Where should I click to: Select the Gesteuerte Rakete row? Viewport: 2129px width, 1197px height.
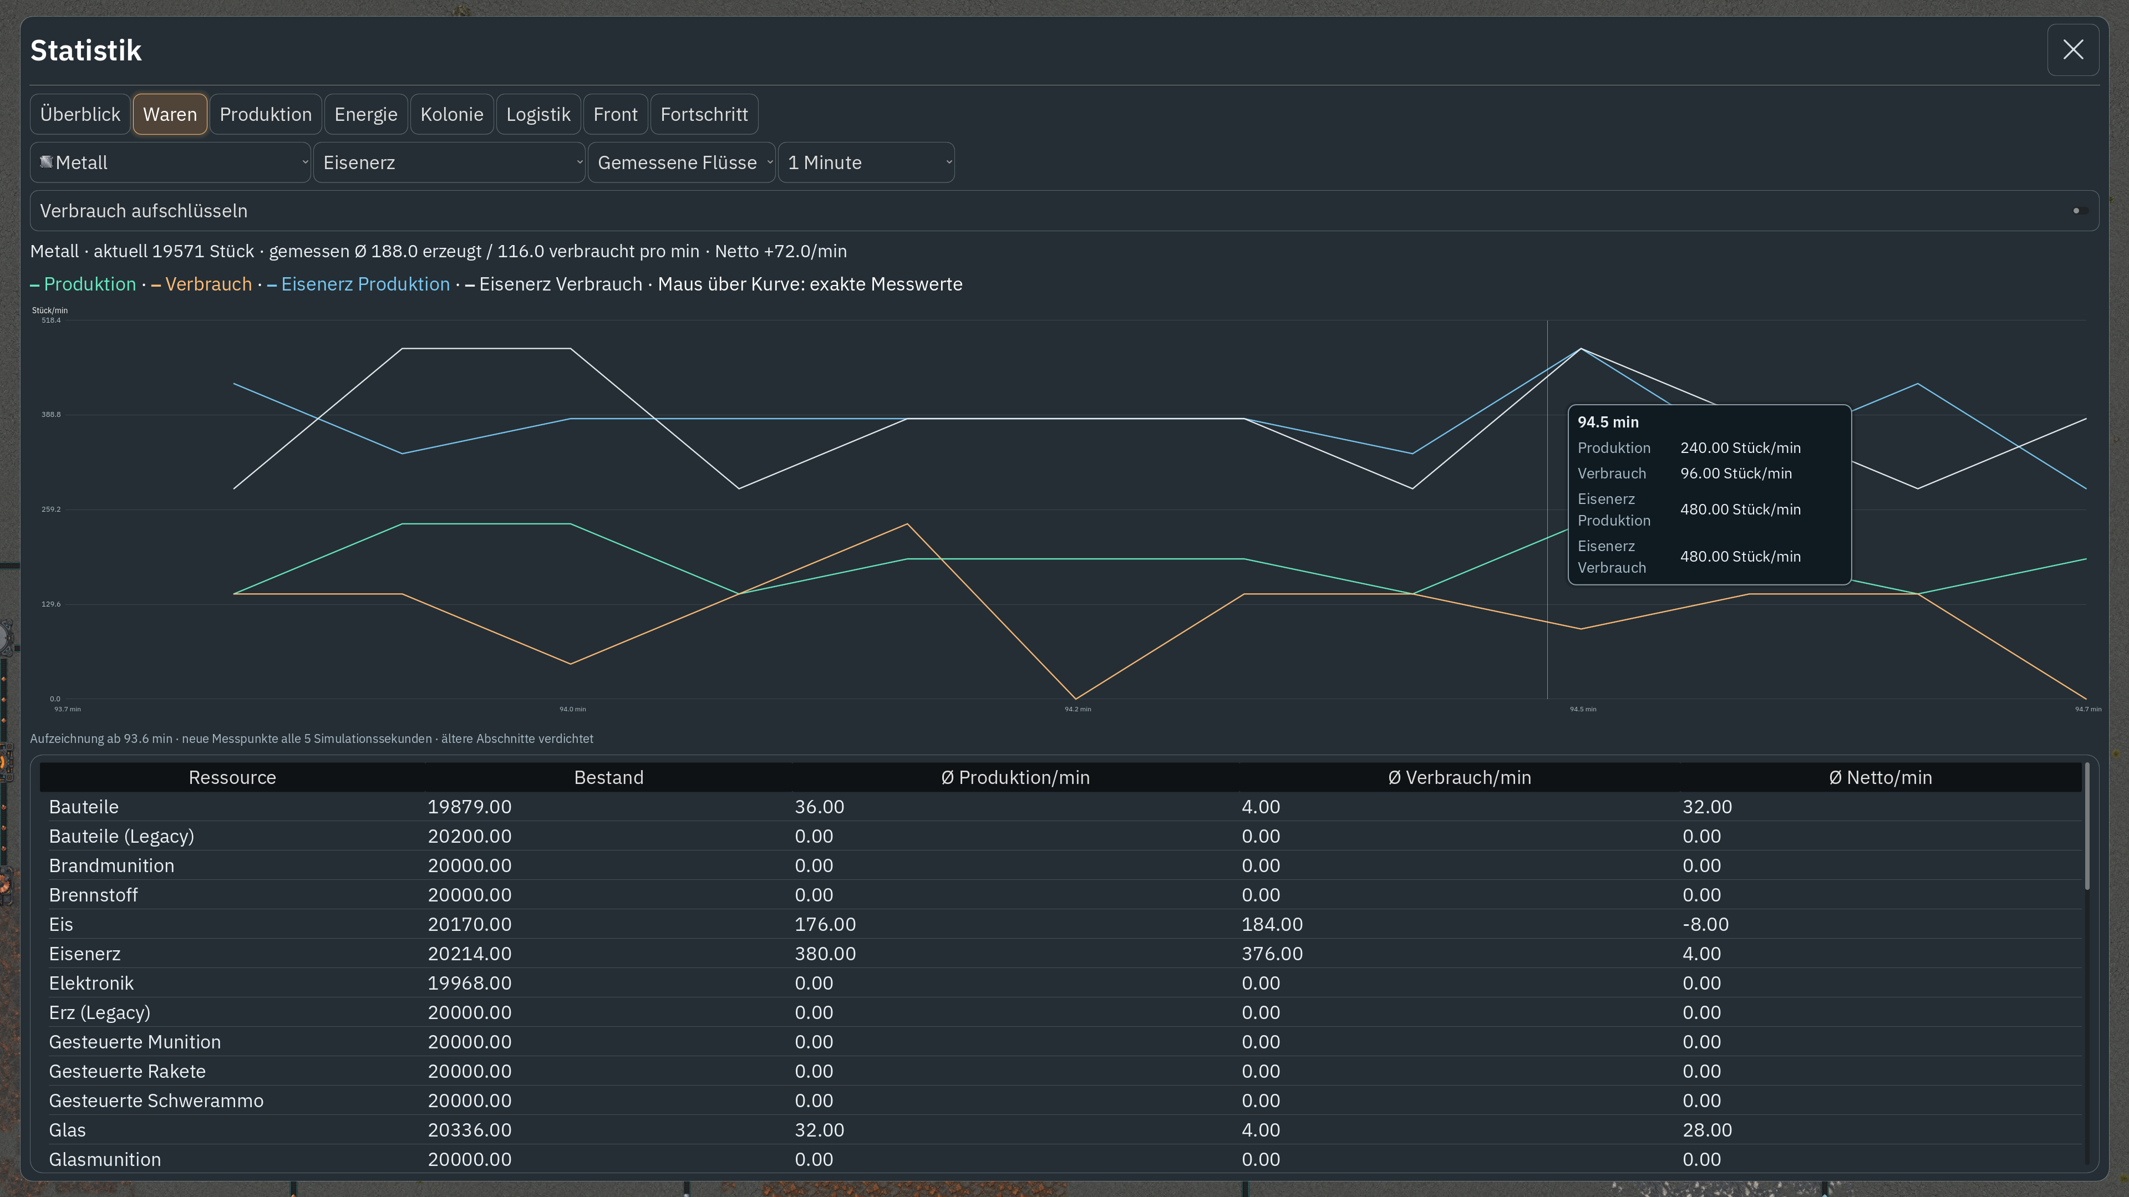pyautogui.click(x=1060, y=1072)
